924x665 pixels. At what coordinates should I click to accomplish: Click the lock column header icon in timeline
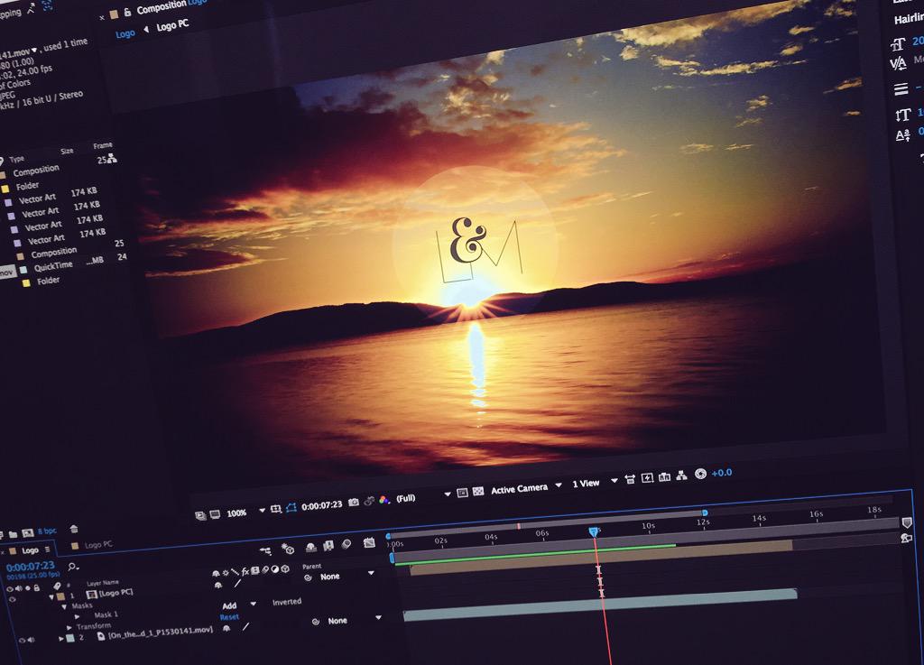[36, 587]
